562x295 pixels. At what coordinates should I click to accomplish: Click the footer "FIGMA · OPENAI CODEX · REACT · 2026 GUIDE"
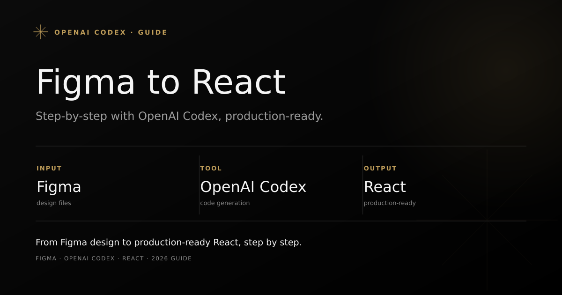click(x=114, y=258)
